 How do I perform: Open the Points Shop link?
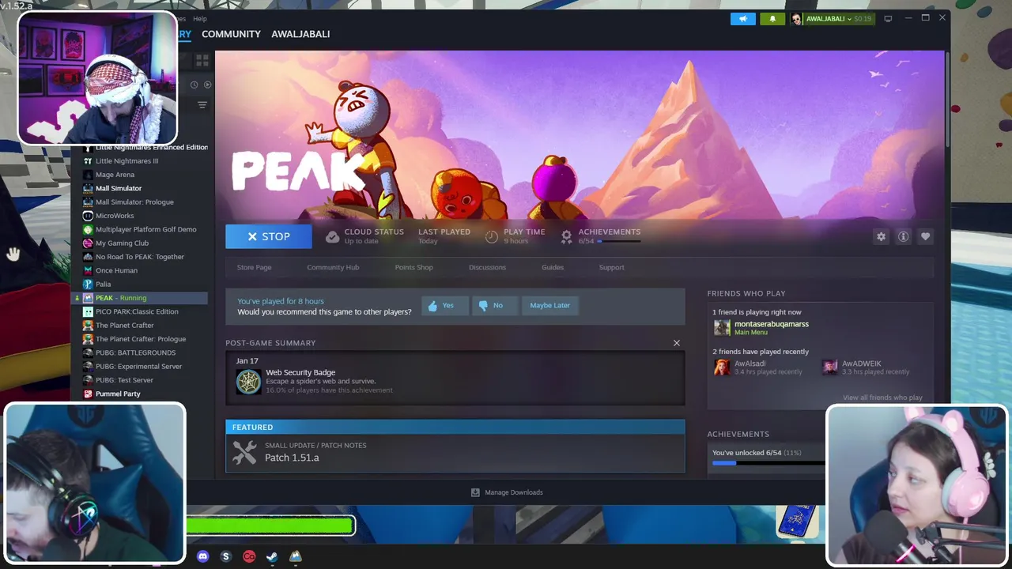point(413,267)
